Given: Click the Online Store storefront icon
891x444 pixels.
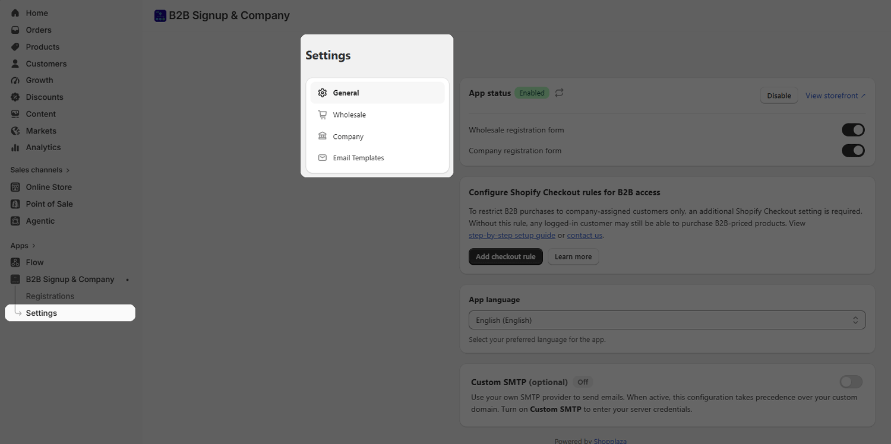Looking at the screenshot, I should pyautogui.click(x=15, y=187).
